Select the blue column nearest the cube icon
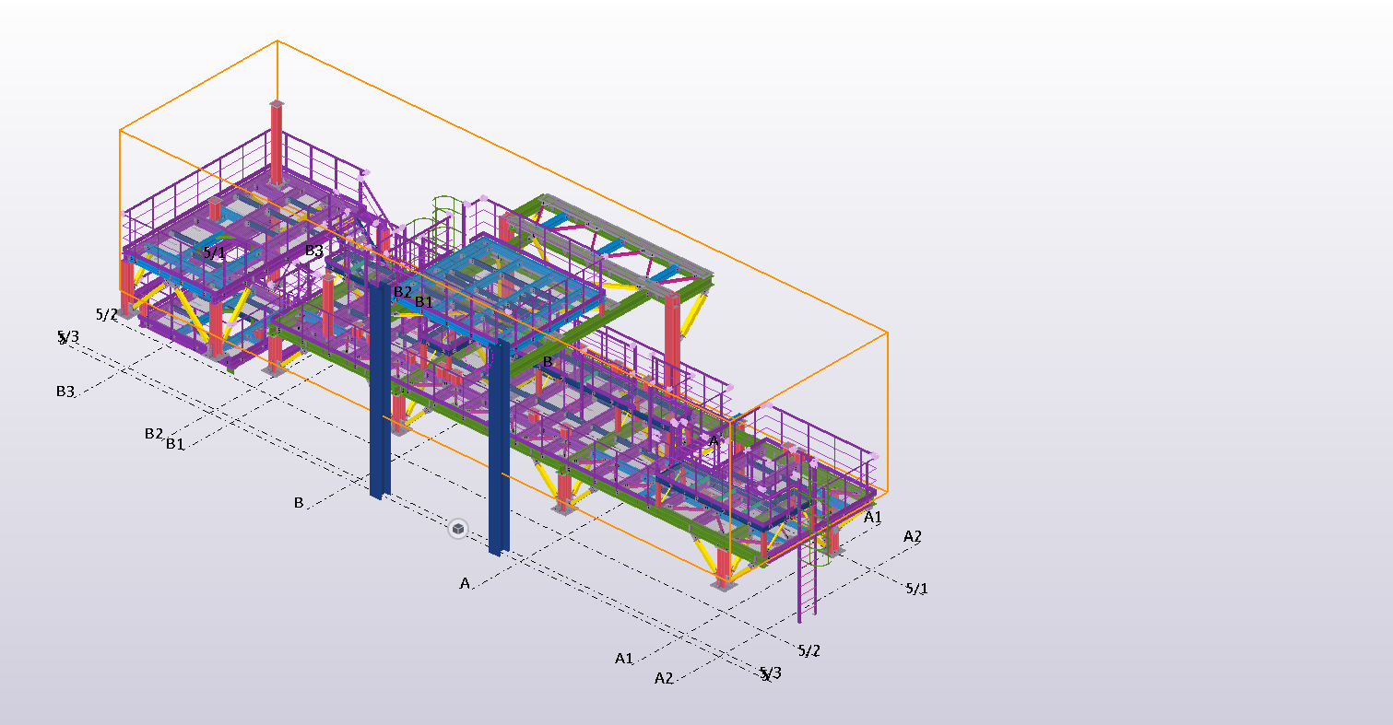The image size is (1393, 725). 499,448
